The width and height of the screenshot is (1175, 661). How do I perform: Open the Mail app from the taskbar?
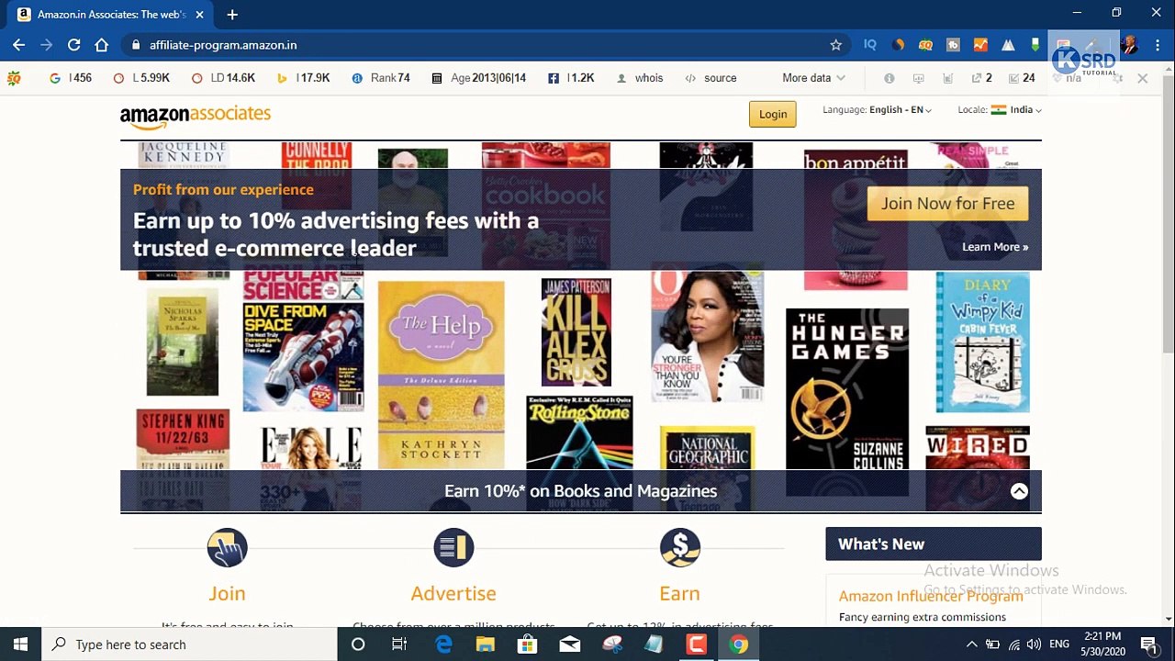(570, 644)
